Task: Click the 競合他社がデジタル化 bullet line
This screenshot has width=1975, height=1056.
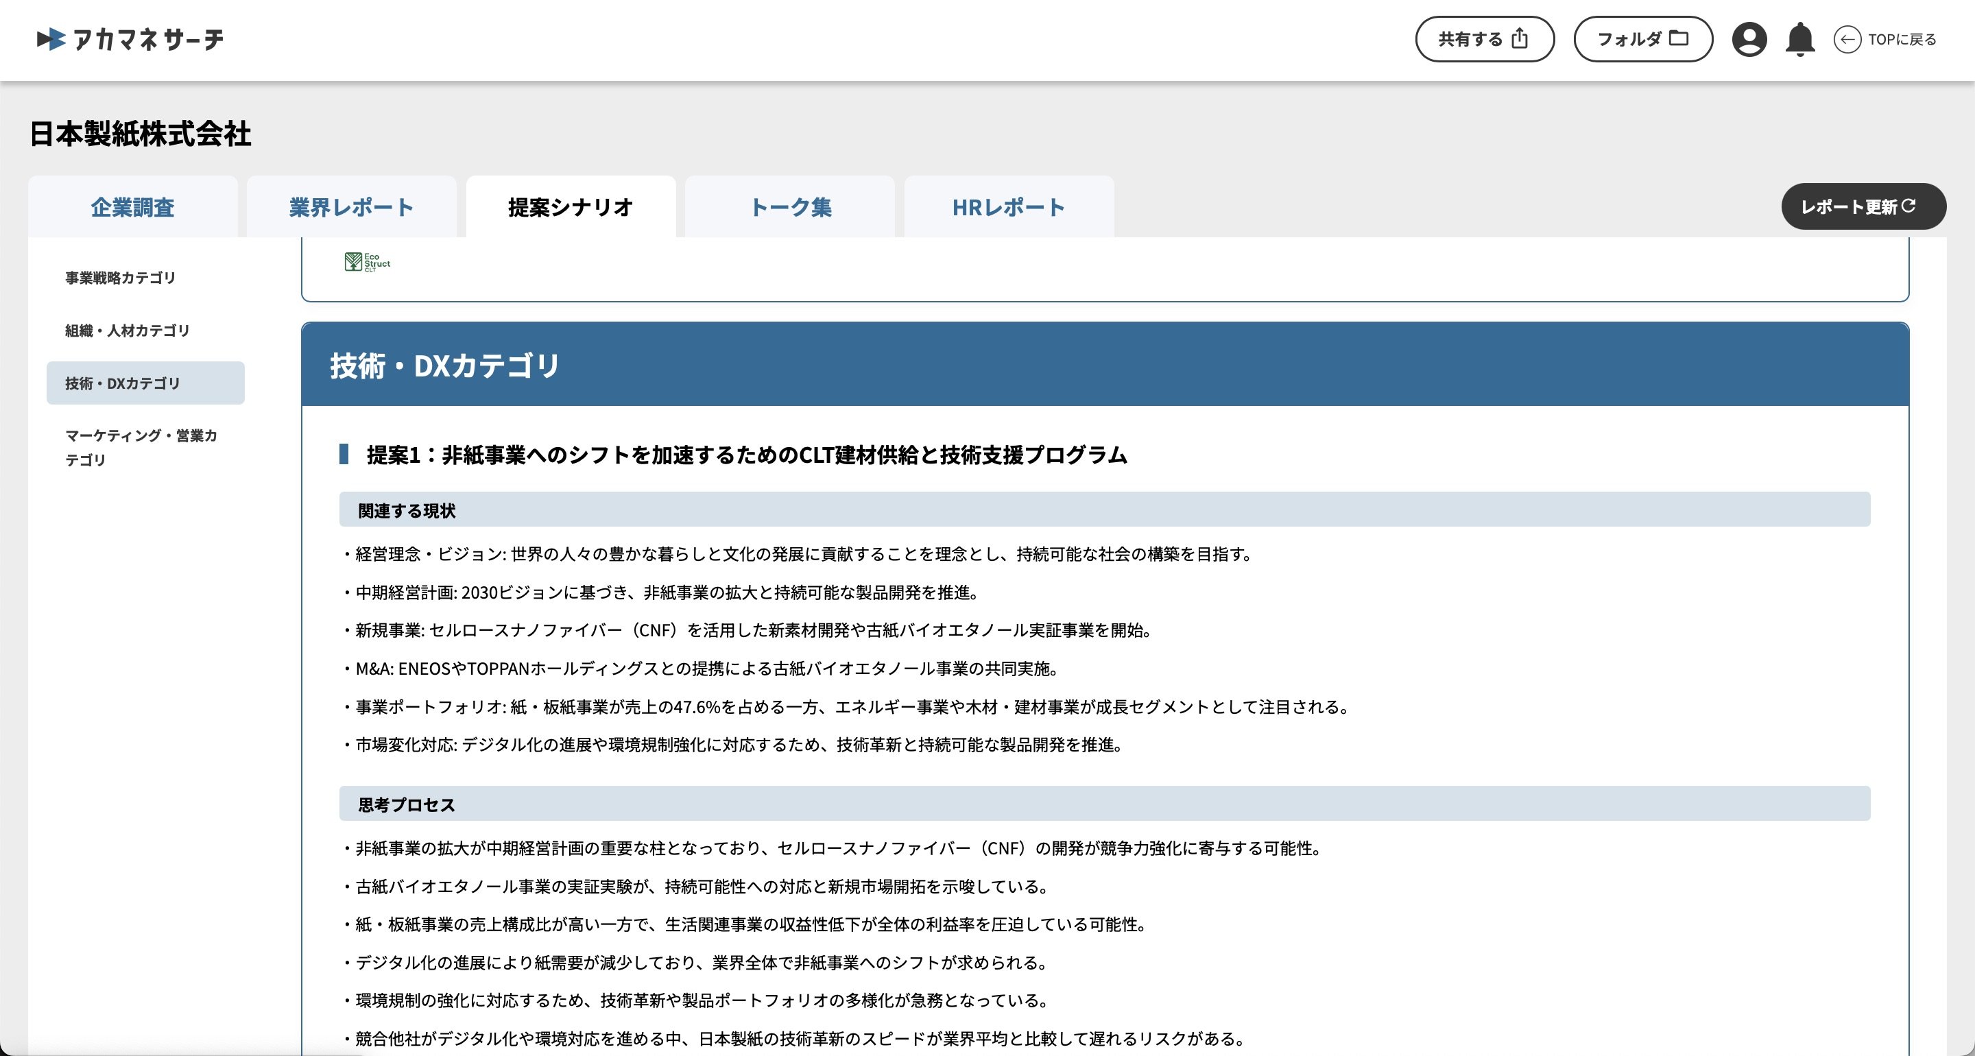Action: point(795,1038)
